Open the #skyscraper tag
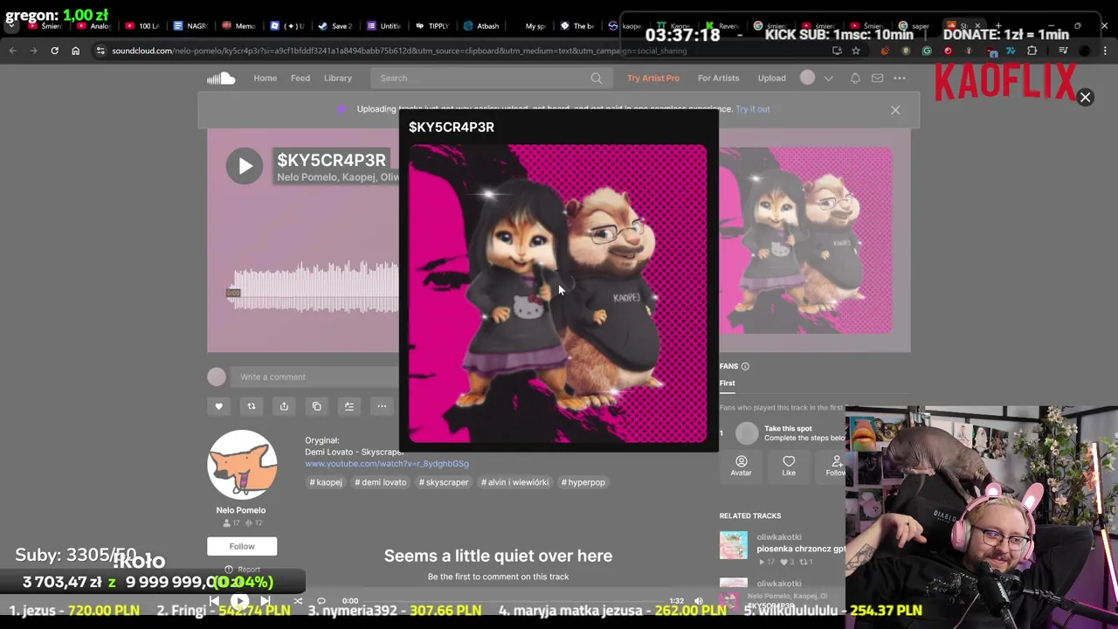This screenshot has height=629, width=1118. click(x=444, y=482)
